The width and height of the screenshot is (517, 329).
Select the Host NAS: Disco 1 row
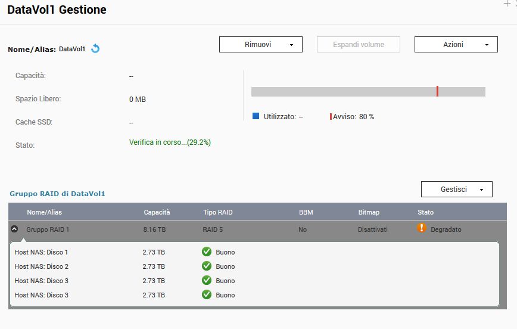[x=42, y=252]
